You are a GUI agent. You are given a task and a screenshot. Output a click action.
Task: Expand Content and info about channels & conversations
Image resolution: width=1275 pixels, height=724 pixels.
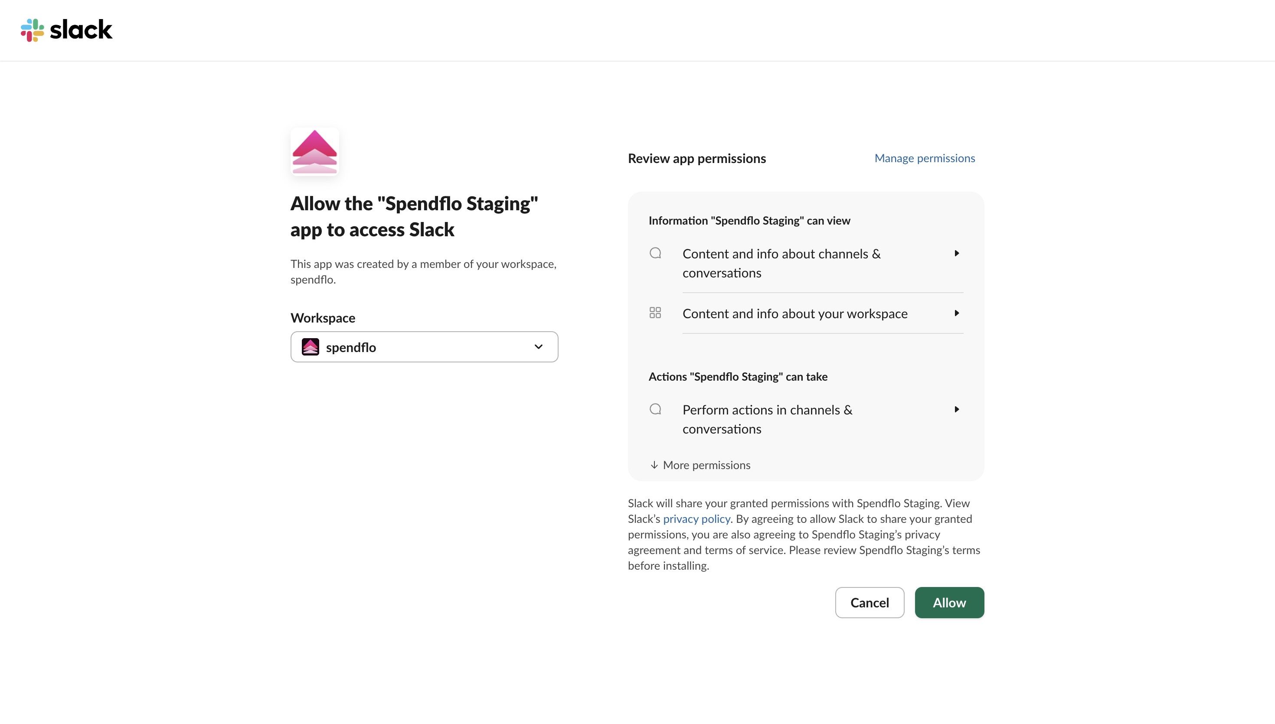tap(957, 253)
